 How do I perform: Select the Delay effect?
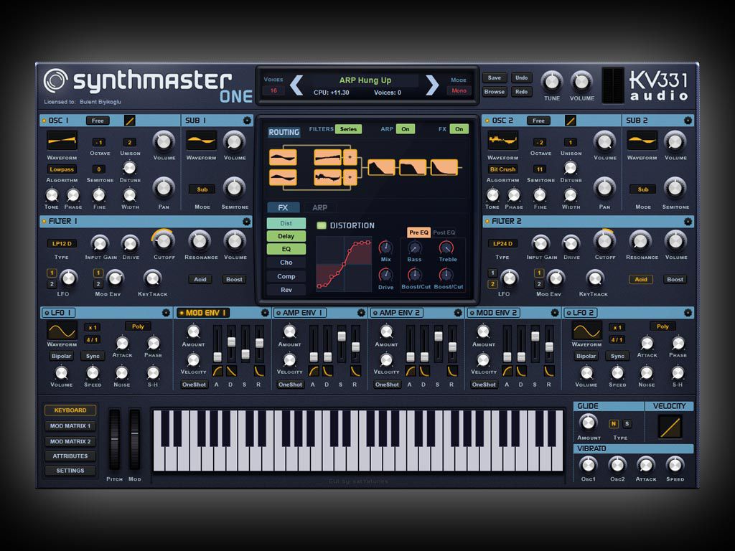tap(286, 236)
